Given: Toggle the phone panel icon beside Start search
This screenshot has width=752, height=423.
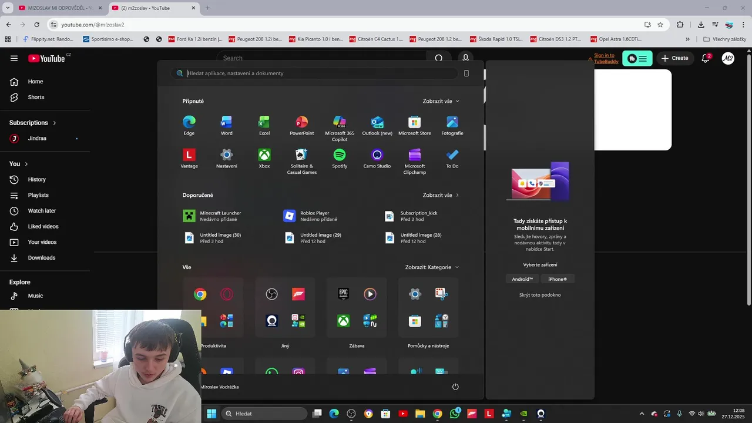Looking at the screenshot, I should click(x=466, y=73).
